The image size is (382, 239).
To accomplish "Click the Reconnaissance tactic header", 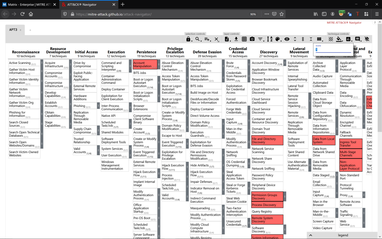I will [26, 52].
